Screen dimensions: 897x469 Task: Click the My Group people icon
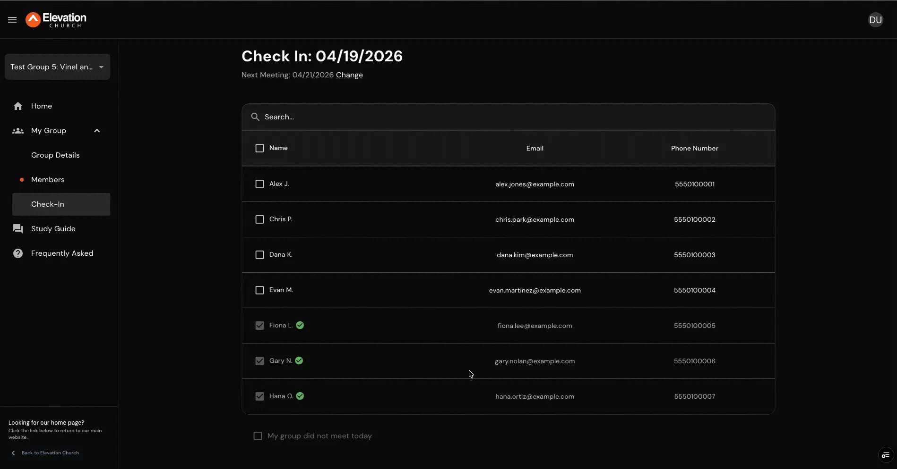point(18,131)
